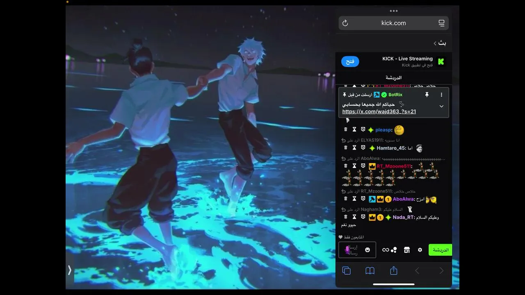
Task: Reload the kick.com page
Action: (345, 23)
